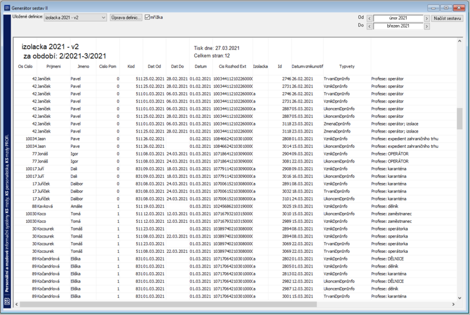Click Id cell '3001' in Kočandrlová row
Screen dimensions: 470x315
tap(287, 296)
